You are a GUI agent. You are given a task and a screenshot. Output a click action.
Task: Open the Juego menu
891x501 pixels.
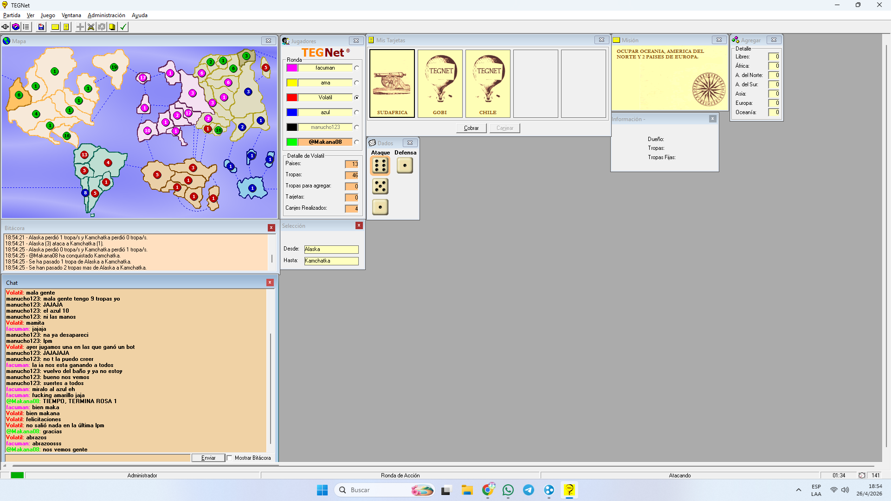coord(48,15)
